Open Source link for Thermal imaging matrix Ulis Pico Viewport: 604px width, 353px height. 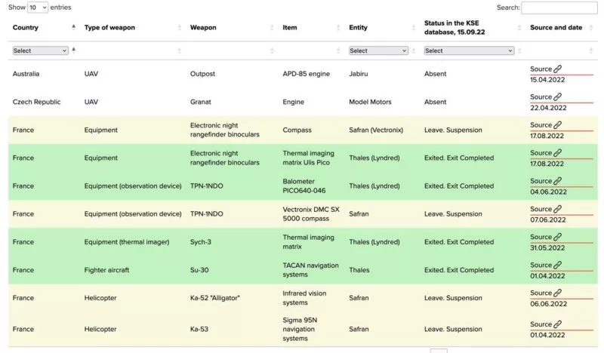pyautogui.click(x=545, y=153)
